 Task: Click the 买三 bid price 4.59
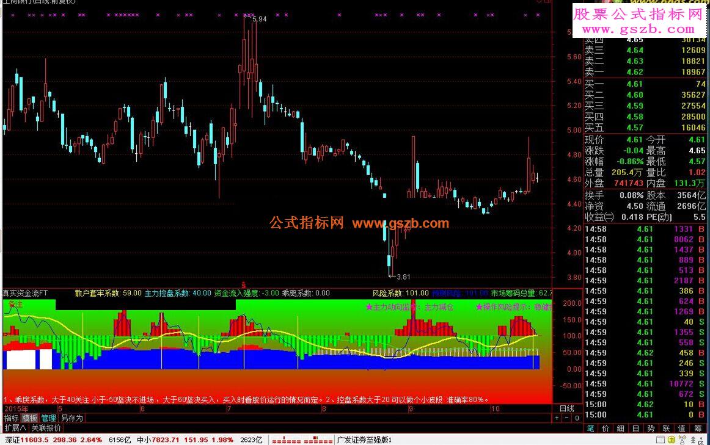tap(634, 106)
